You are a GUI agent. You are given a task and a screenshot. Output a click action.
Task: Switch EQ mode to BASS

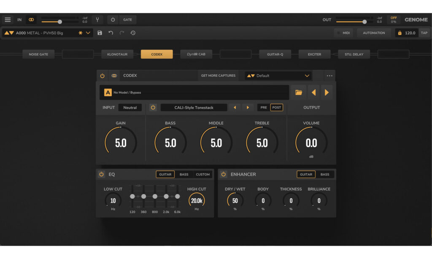tap(184, 174)
